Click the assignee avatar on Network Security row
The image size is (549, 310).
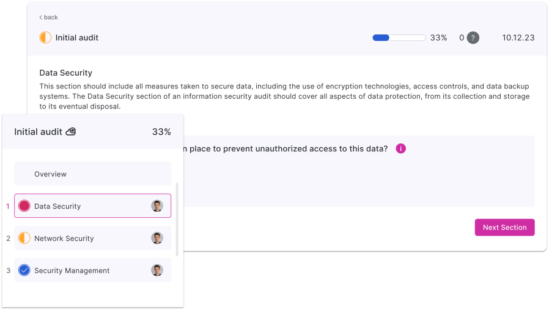(x=157, y=239)
